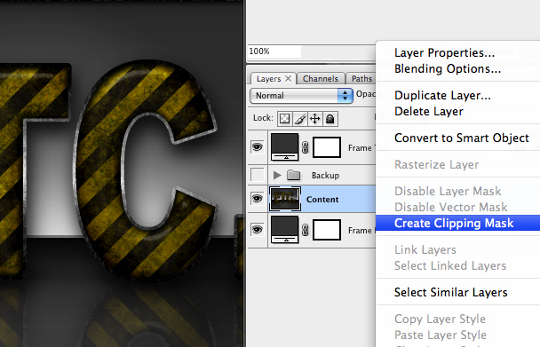Image resolution: width=540 pixels, height=347 pixels.
Task: Select the Content layer thumbnail
Action: [x=285, y=199]
